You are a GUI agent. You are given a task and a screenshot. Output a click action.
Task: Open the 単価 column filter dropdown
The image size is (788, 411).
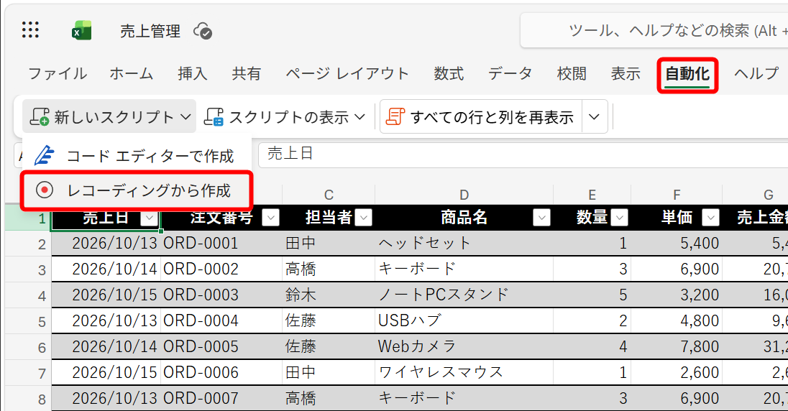pyautogui.click(x=710, y=218)
